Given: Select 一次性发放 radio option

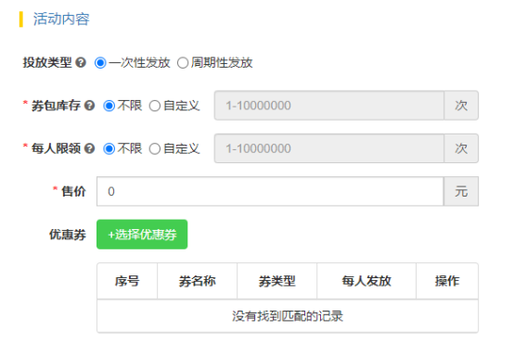Looking at the screenshot, I should point(100,62).
